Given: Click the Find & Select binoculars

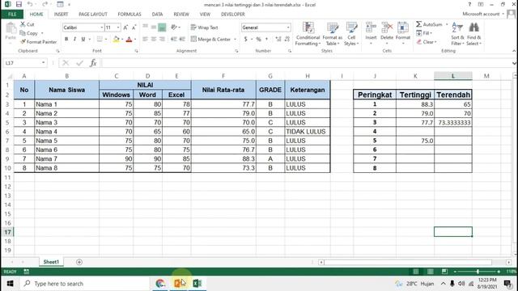Looking at the screenshot, I should (x=473, y=28).
